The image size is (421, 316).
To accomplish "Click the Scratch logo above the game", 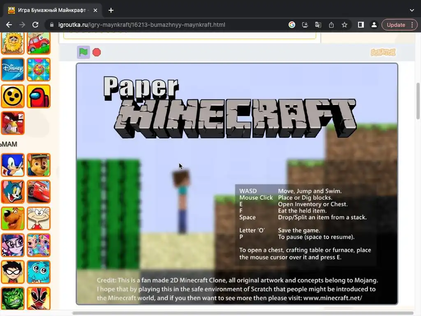I will pyautogui.click(x=383, y=52).
